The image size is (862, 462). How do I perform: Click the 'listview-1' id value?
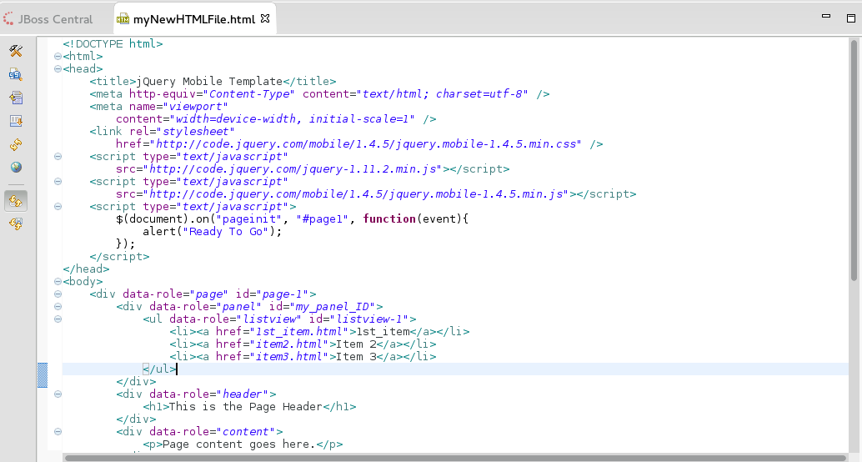tap(369, 319)
